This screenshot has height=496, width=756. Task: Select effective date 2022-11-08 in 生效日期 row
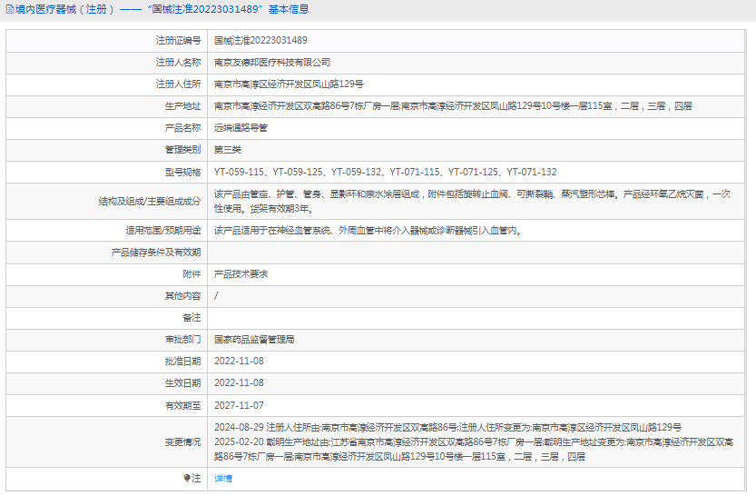[239, 382]
